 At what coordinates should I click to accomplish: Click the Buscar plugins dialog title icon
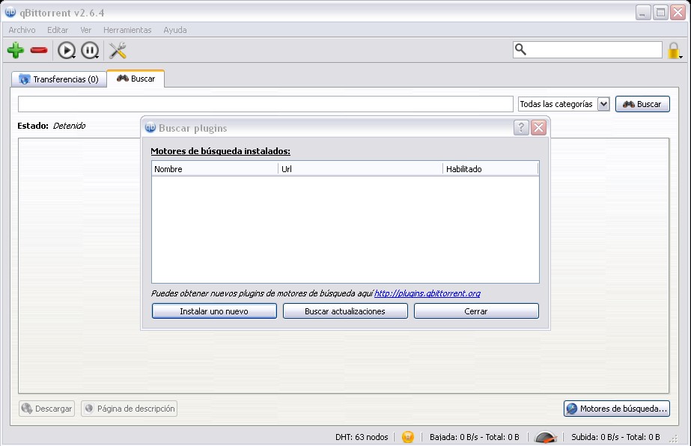[150, 127]
